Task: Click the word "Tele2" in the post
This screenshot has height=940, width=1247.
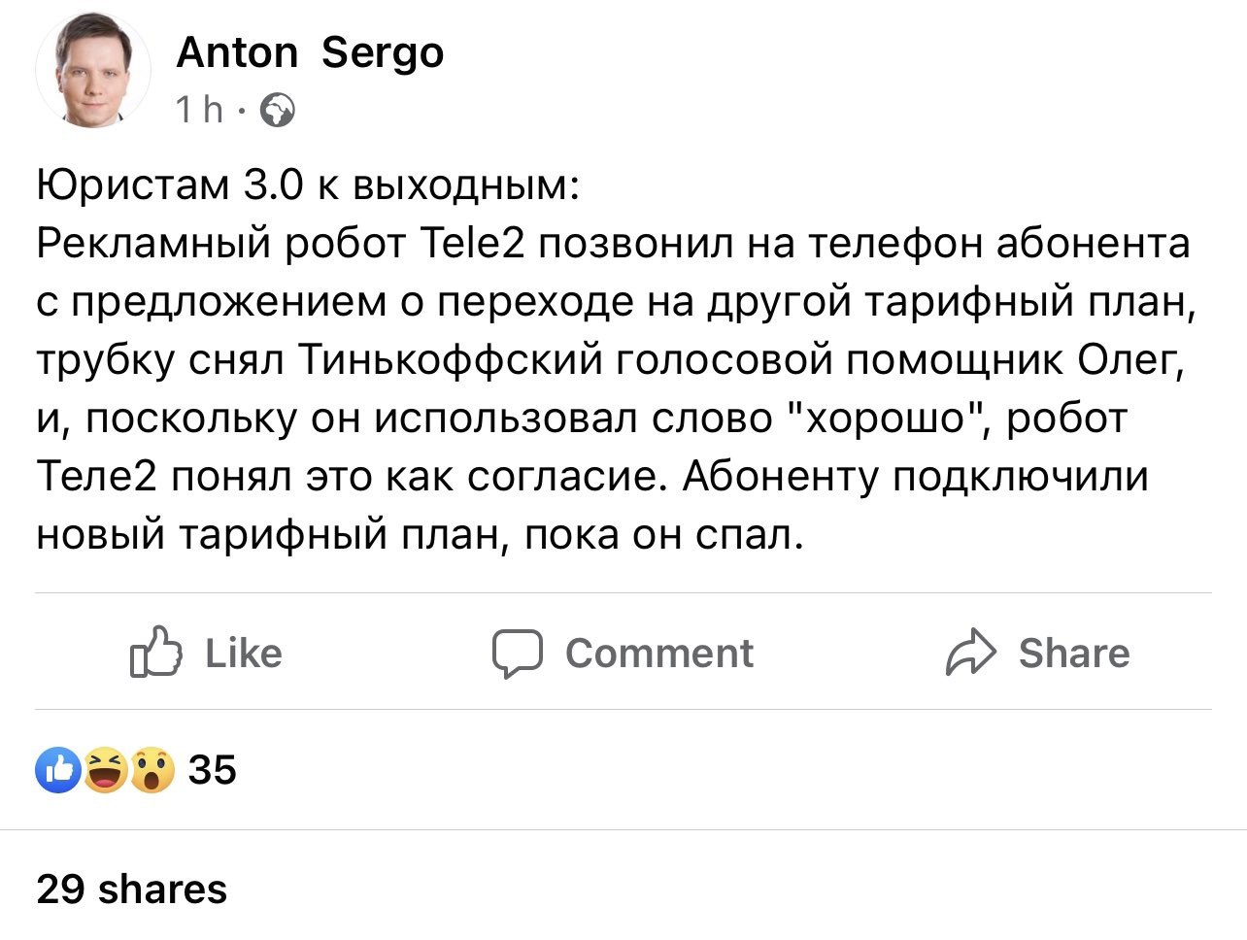Action: tap(473, 243)
